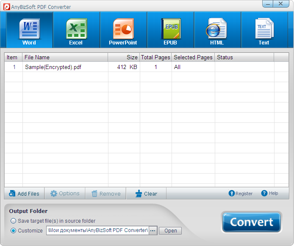This screenshot has width=294, height=246.
Task: Click the output folder path field
Action: [x=97, y=230]
